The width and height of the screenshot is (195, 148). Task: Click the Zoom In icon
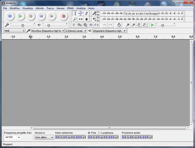[x=127, y=25]
